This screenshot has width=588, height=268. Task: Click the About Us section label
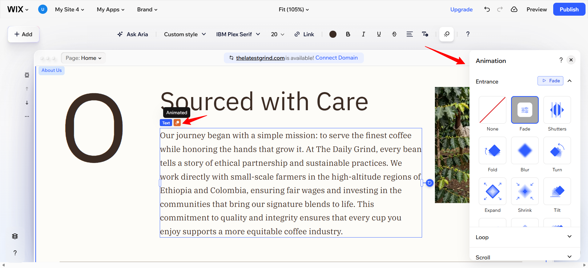coord(51,70)
